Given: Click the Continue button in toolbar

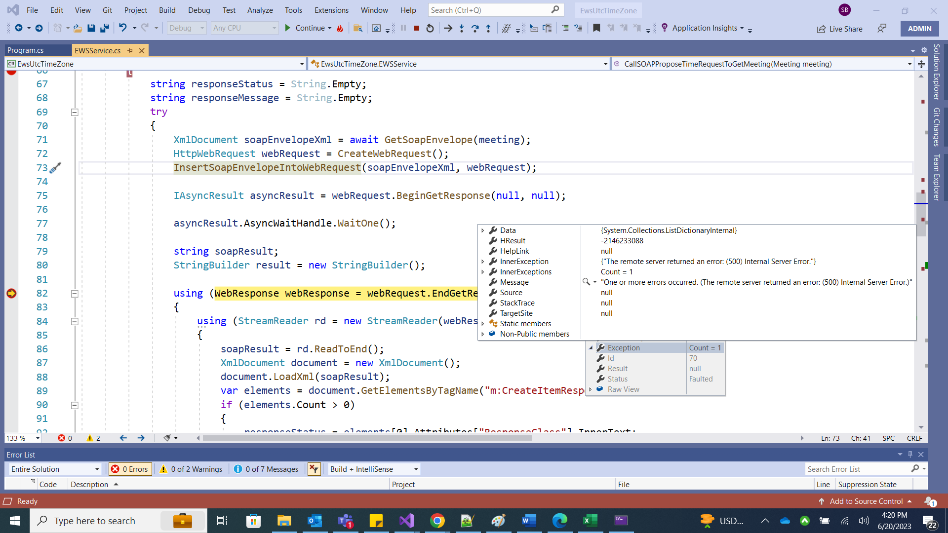Looking at the screenshot, I should click(306, 28).
